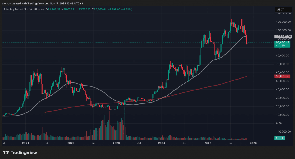Click the 2025 marker on time axis
295x159 pixels.
208,143
